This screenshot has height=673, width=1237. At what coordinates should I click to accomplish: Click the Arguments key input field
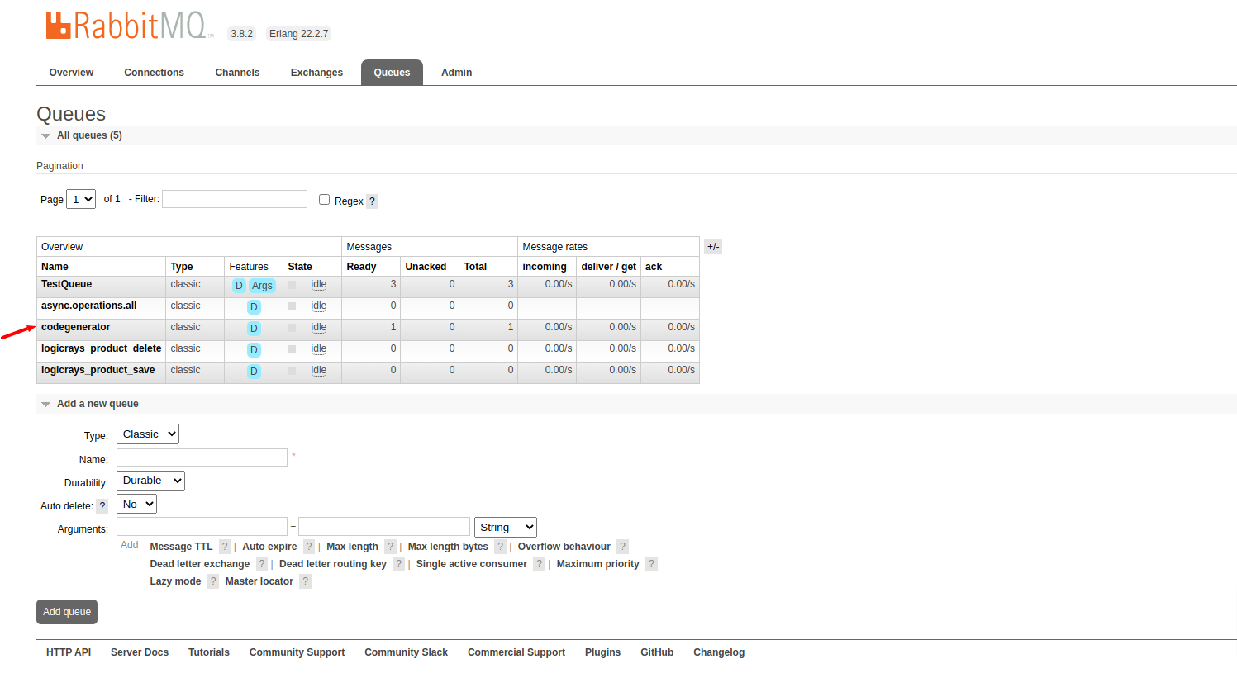tap(202, 527)
